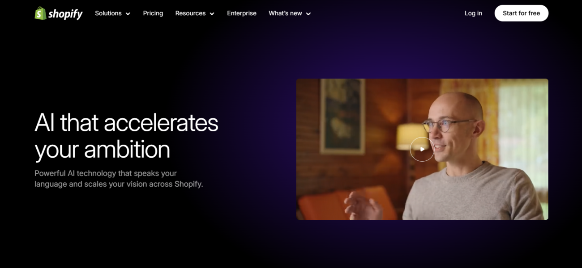Open the What's new menu label

point(285,13)
